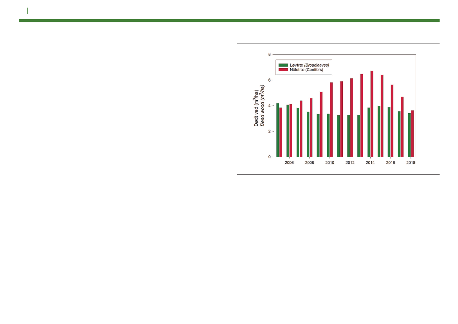Click the red conifer bar at 2018
This screenshot has height=324, width=458.
[x=413, y=134]
